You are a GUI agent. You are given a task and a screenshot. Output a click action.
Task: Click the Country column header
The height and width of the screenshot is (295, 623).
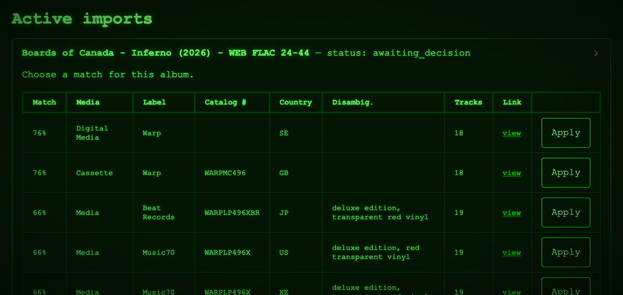click(296, 102)
